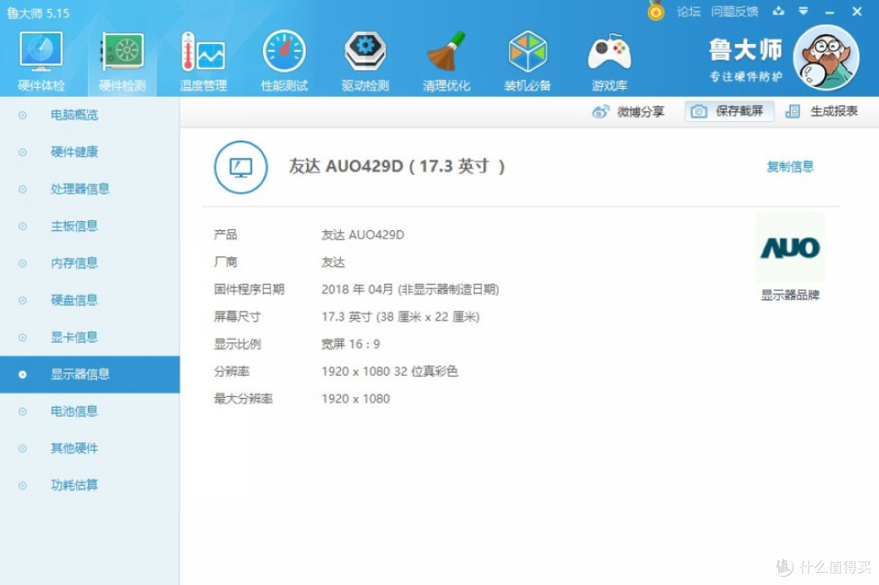
Task: Click 显示器品牌 caption under logo
Action: 789,295
